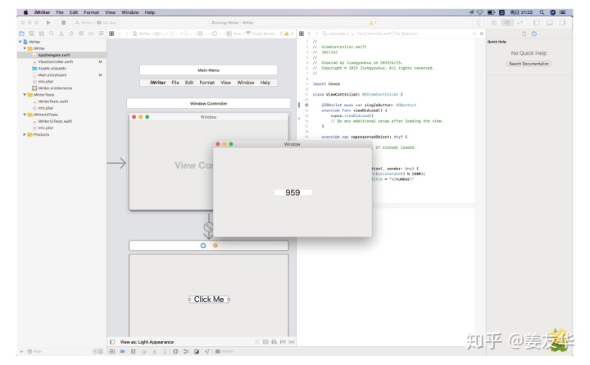590x365 pixels.
Task: Open the Find navigator magnifier icon
Action: point(51,34)
